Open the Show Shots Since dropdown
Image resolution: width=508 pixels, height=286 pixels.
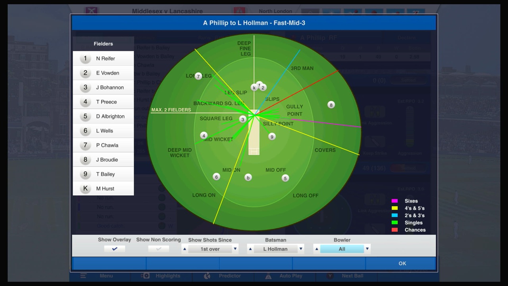(x=210, y=249)
